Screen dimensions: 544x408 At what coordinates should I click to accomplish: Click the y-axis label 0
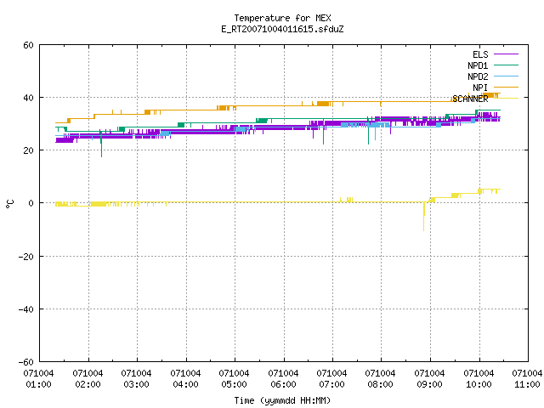tap(31, 203)
